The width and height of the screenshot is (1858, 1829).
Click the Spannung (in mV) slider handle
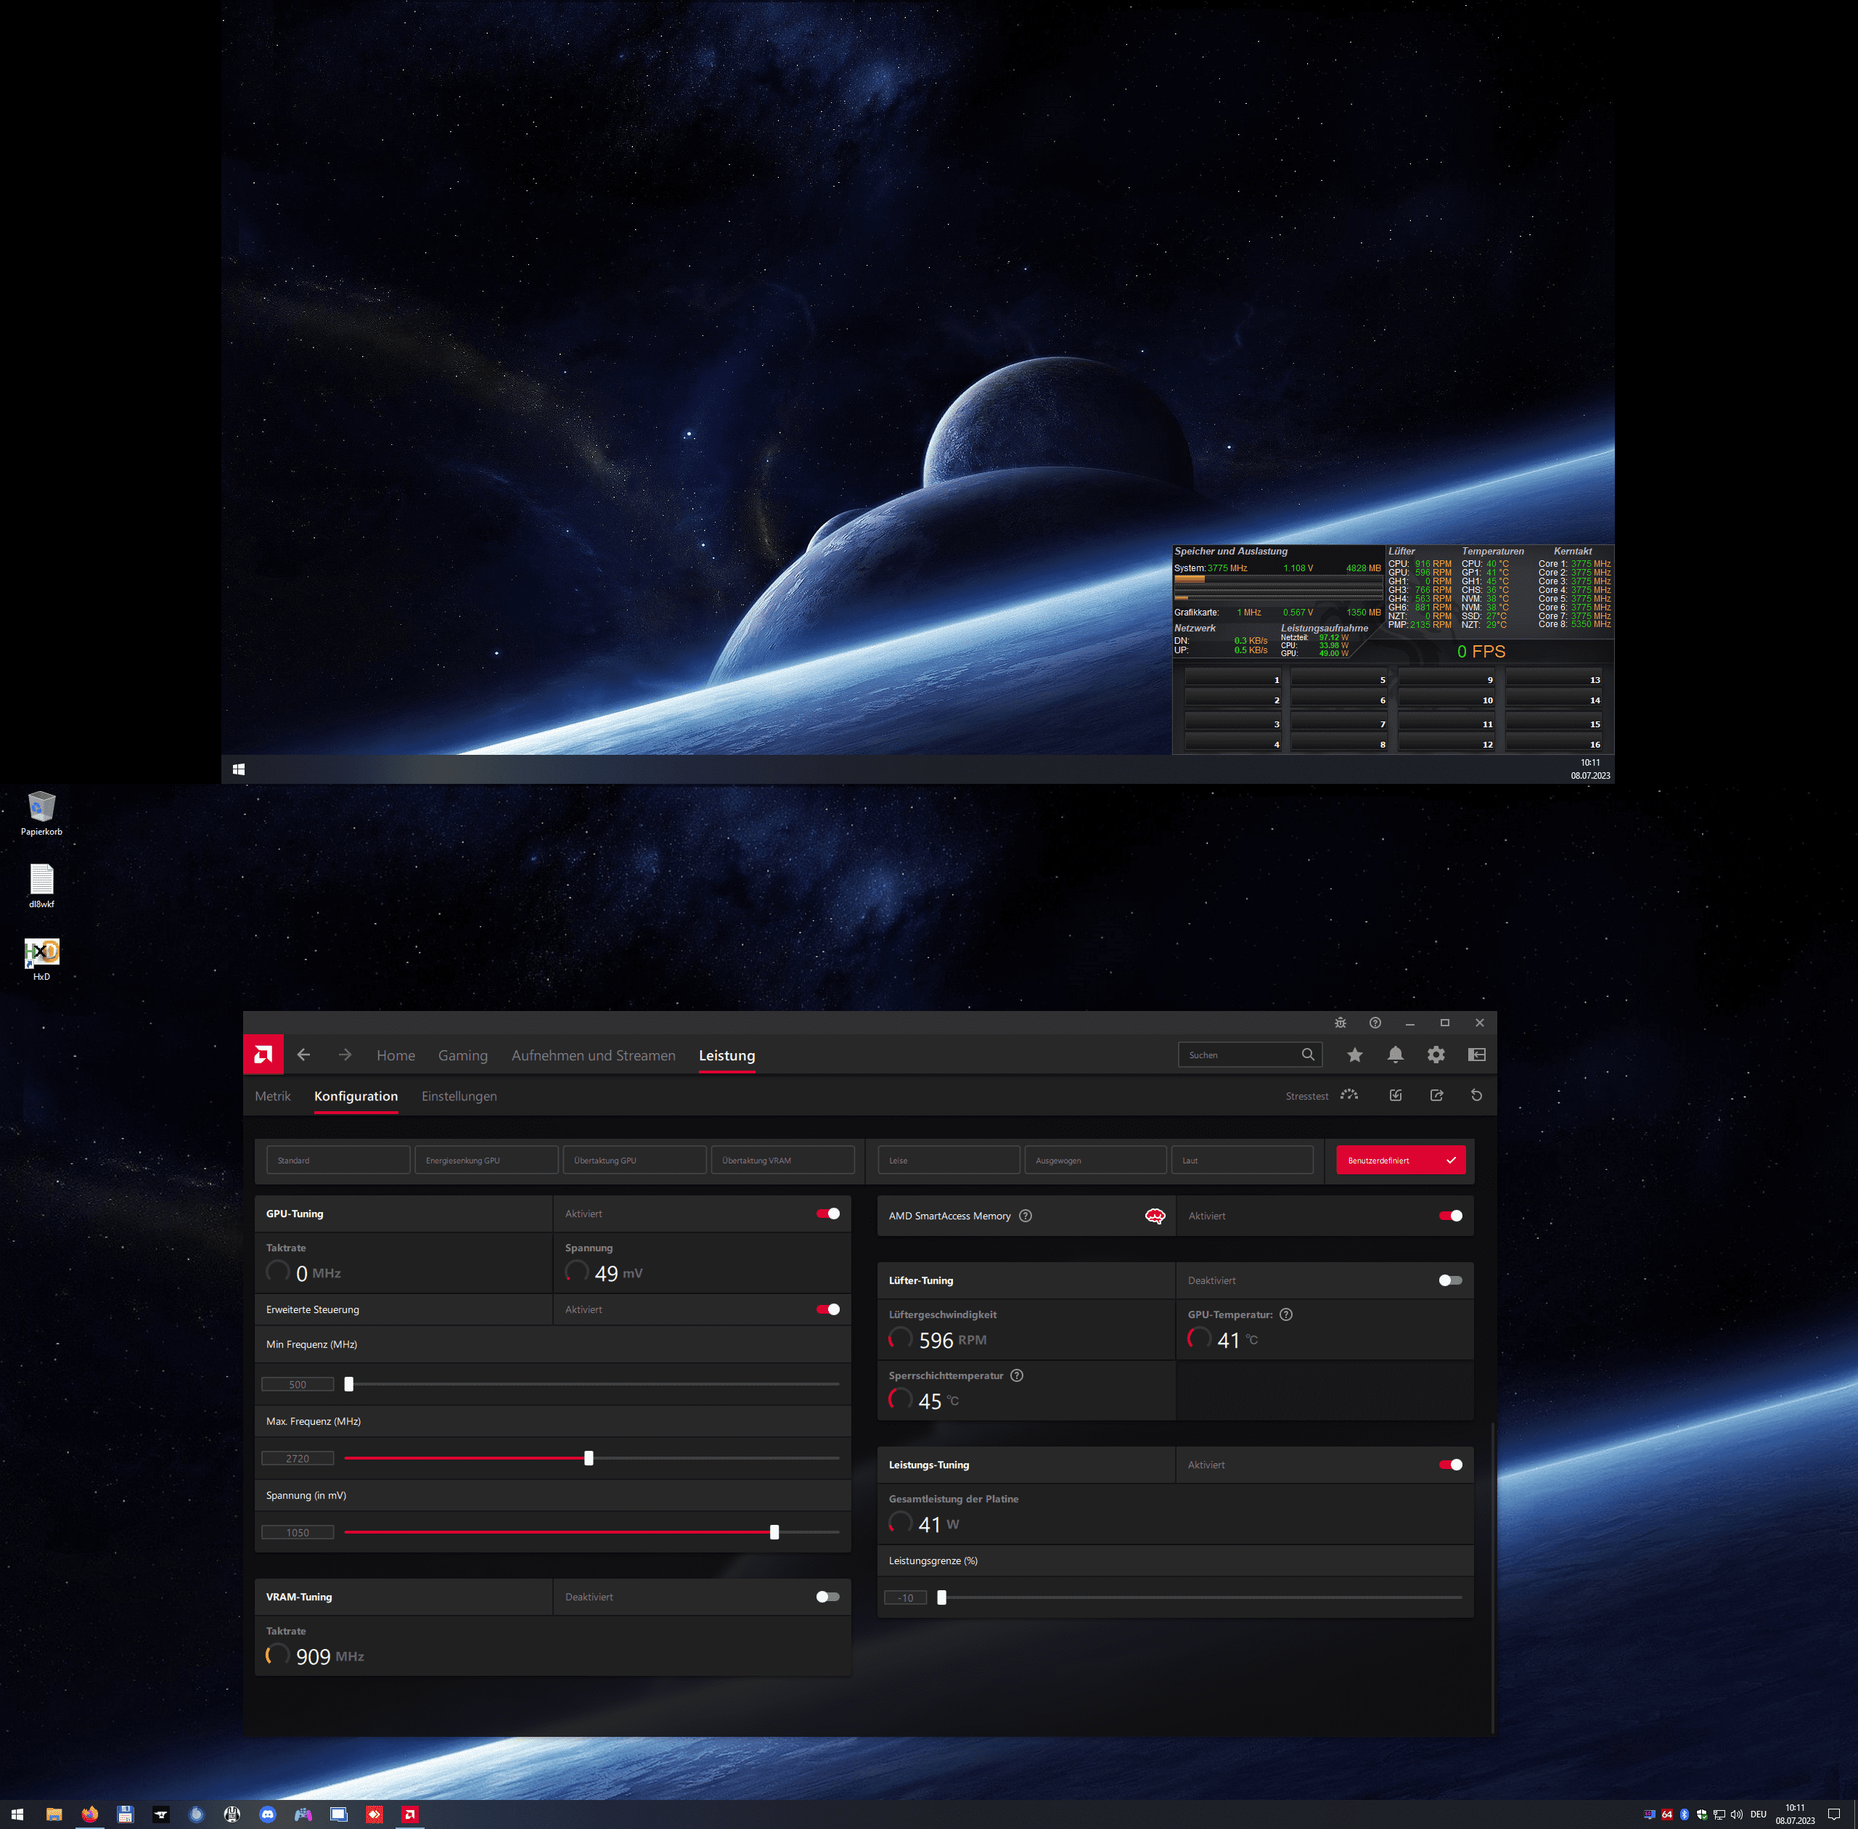click(x=774, y=1532)
